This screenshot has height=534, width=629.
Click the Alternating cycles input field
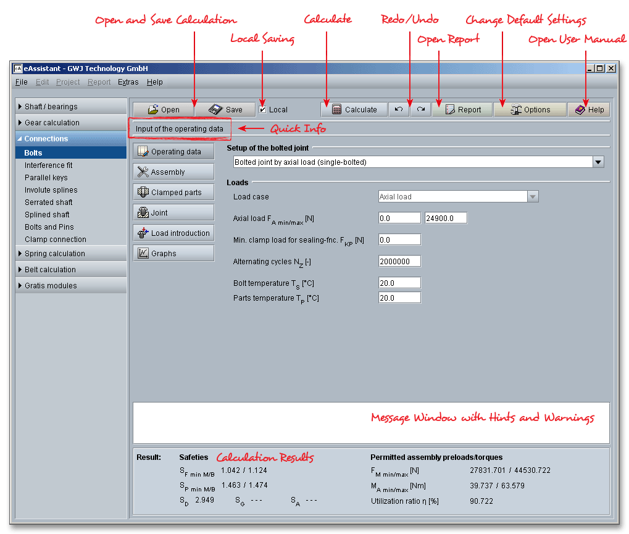pos(399,262)
